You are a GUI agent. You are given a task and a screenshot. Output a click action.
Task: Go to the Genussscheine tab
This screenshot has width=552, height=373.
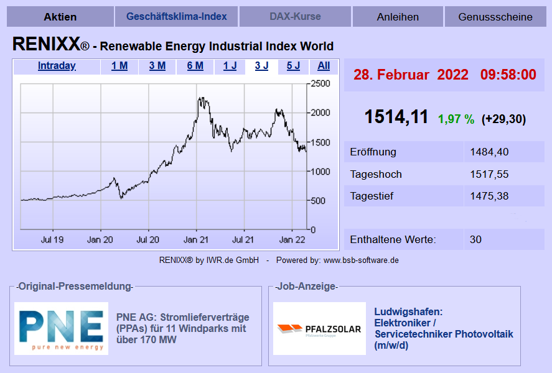click(x=495, y=17)
